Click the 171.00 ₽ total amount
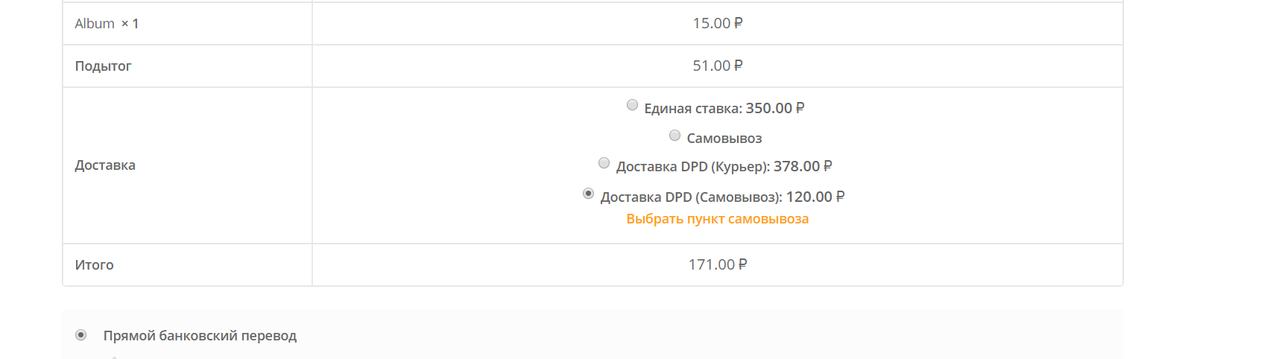Viewport: 1264px width, 359px height. pyautogui.click(x=718, y=264)
